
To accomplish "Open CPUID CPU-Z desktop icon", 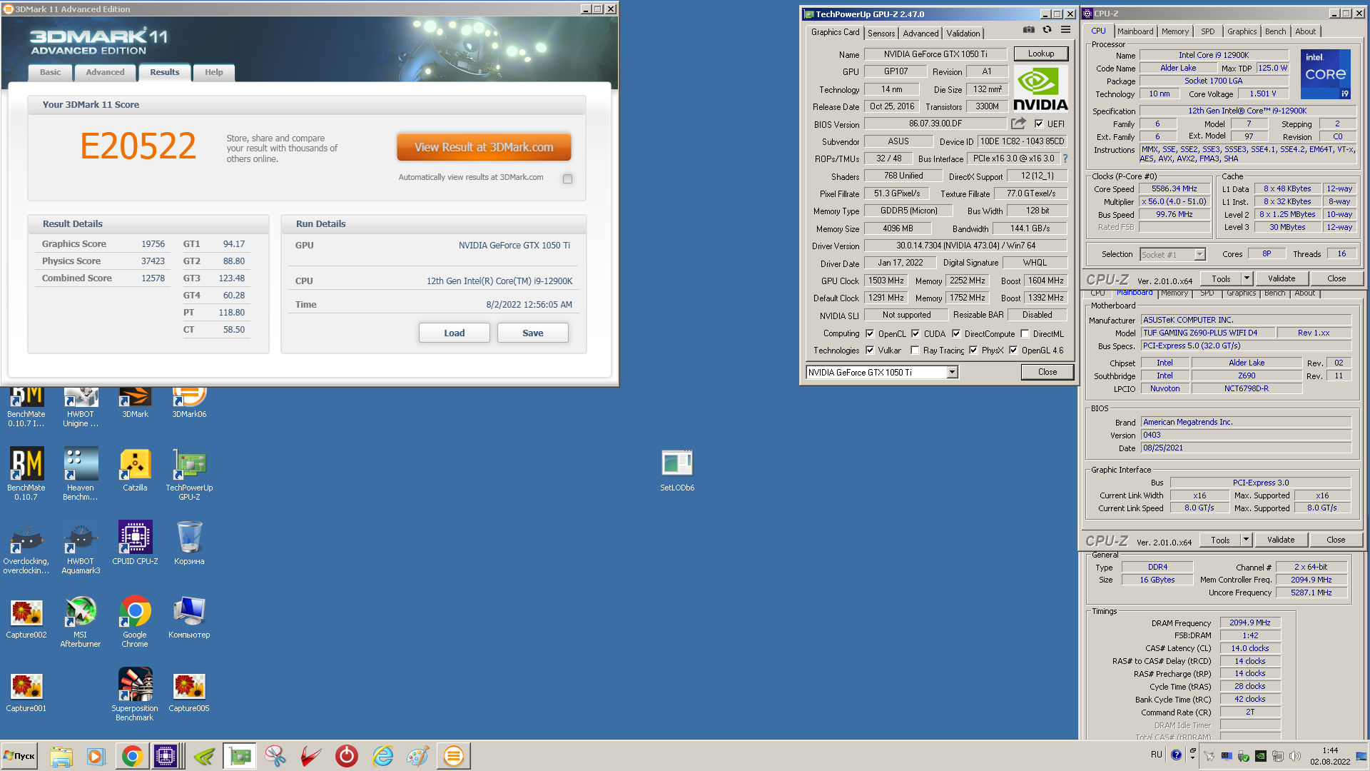I will click(x=135, y=543).
